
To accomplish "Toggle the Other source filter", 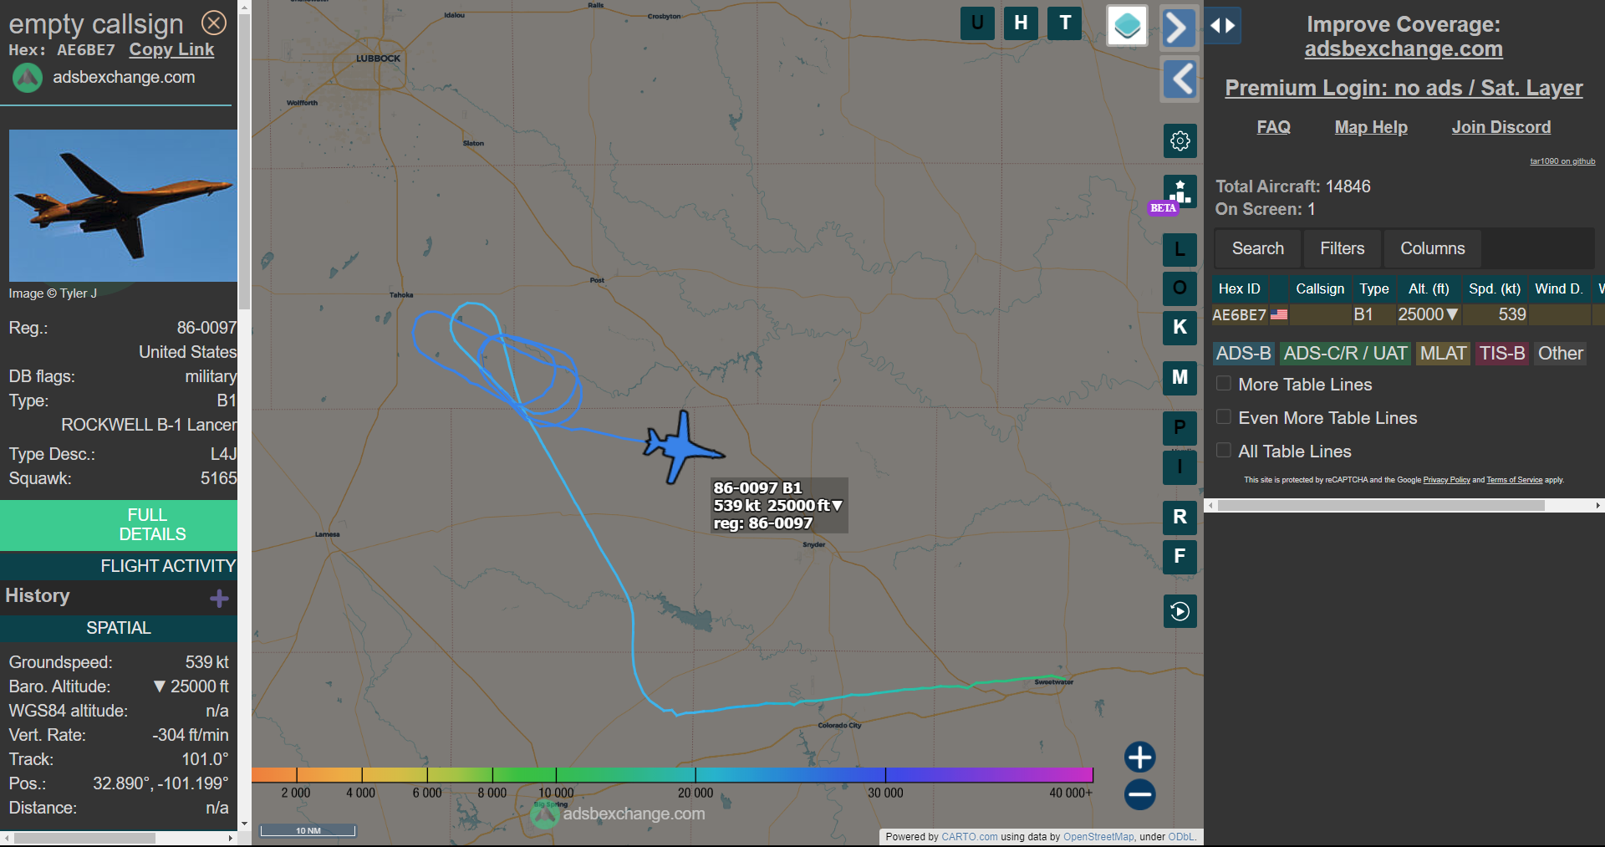I will [x=1560, y=354].
